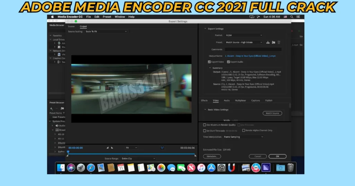Click the aspect ratio correction icon
This screenshot has height=186, width=355.
tap(162, 148)
